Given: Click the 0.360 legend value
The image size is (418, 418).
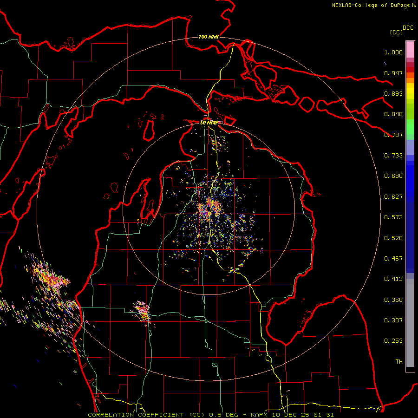Looking at the screenshot, I should pyautogui.click(x=393, y=300).
